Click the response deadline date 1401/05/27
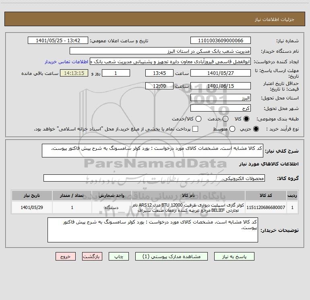Viewport: 310px width, 300px height. pyautogui.click(x=221, y=73)
